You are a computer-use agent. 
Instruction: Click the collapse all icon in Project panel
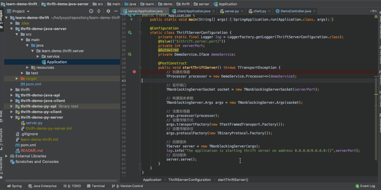click(x=99, y=11)
